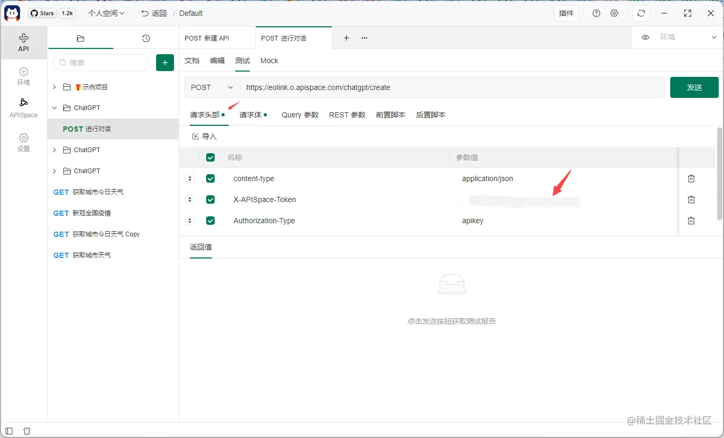Select the 前置脚本 tab
This screenshot has height=438, width=724.
[x=391, y=115]
